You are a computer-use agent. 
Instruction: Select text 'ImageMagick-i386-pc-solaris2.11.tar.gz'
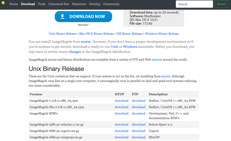(56, 124)
